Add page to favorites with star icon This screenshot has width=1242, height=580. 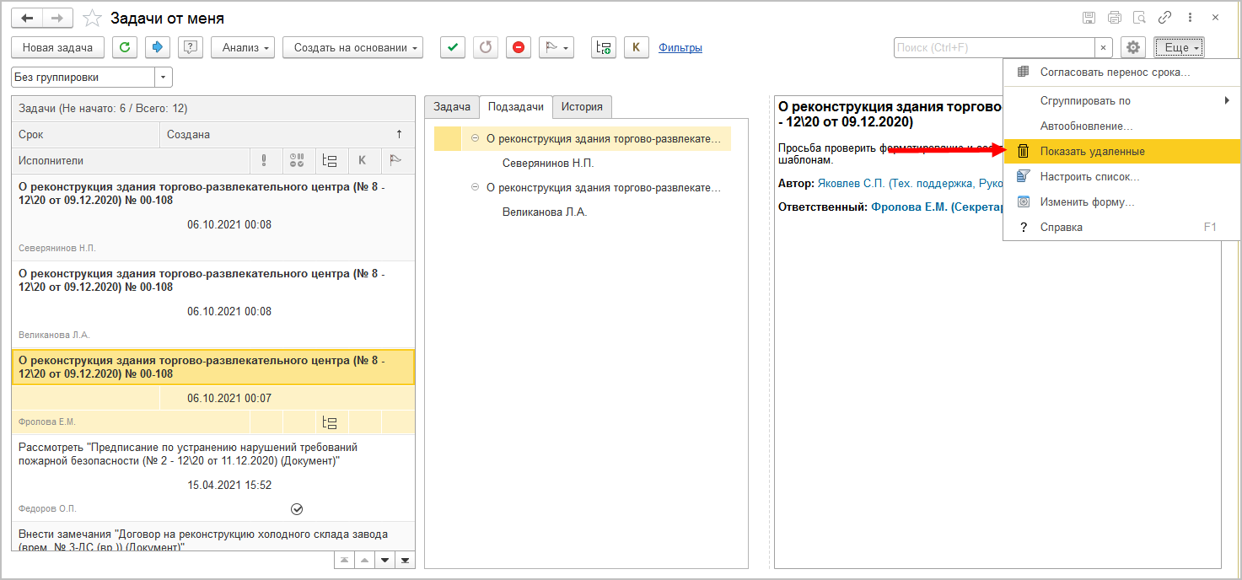(x=93, y=18)
